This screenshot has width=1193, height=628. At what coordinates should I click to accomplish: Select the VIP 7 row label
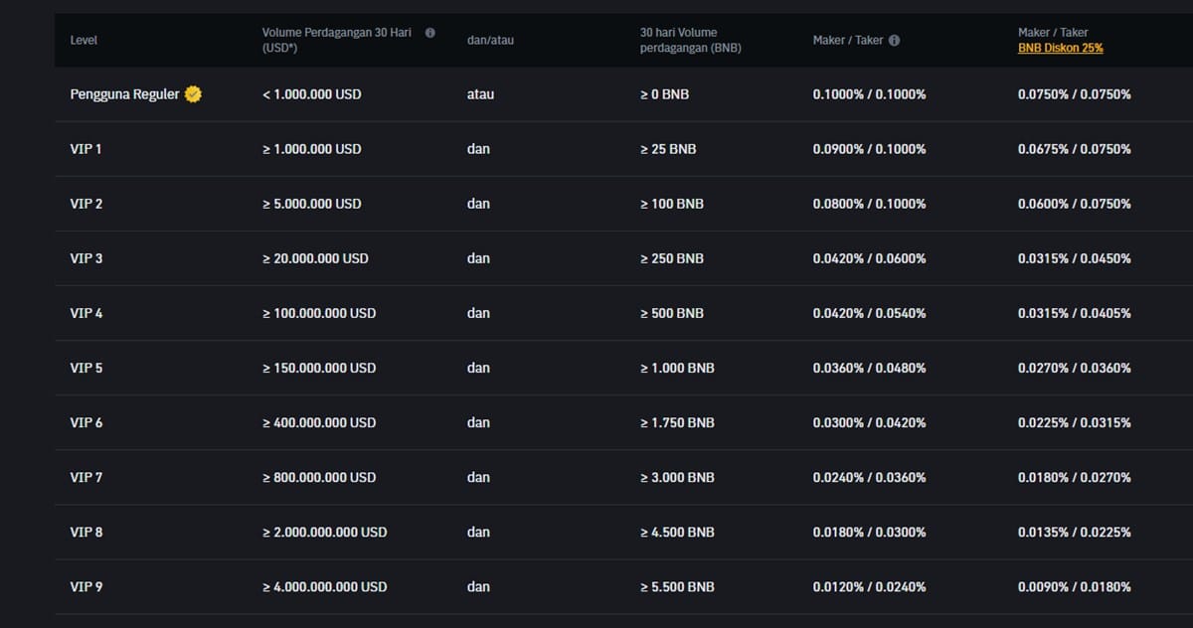tap(86, 477)
